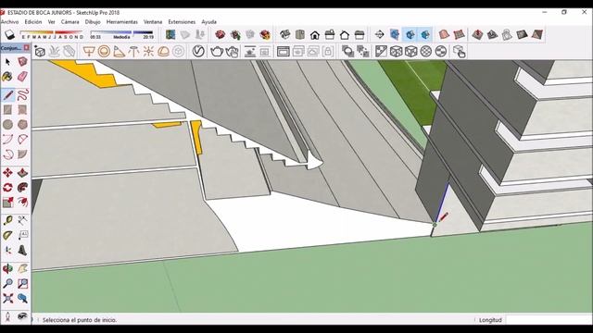
Task: Activate the Orbit tool
Action: click(7, 269)
